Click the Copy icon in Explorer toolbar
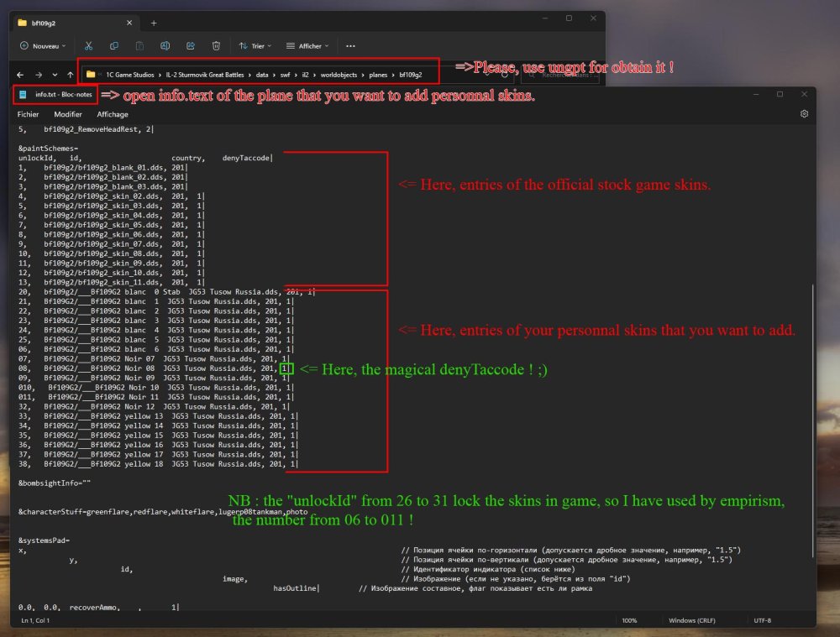Screen dimensions: 840x637 click(x=115, y=45)
